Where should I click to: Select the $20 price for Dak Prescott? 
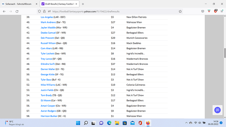(x=113, y=38)
